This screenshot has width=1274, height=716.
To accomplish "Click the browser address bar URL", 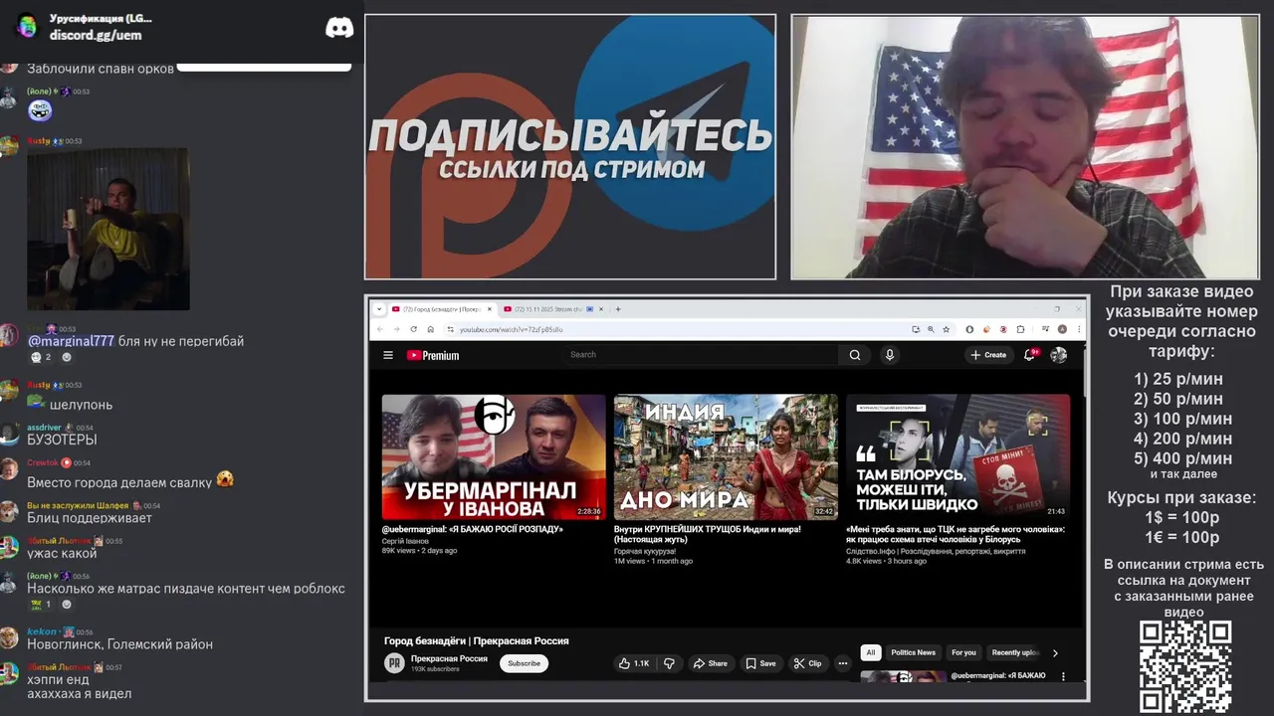I will pyautogui.click(x=511, y=329).
